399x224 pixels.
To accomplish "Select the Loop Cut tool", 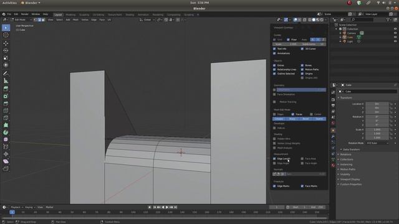I will [x=6, y=111].
